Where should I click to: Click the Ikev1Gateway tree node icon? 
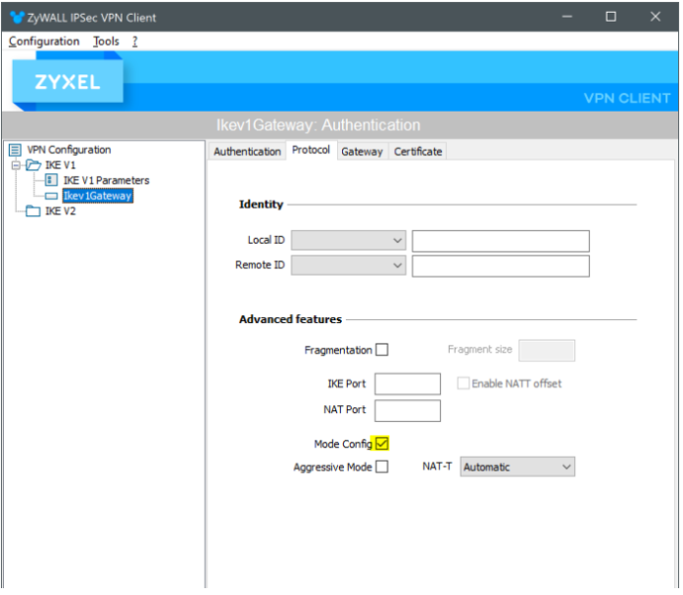coord(52,196)
